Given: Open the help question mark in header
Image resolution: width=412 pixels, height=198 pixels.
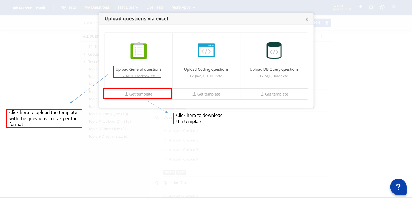Looking at the screenshot, I should [382, 7].
